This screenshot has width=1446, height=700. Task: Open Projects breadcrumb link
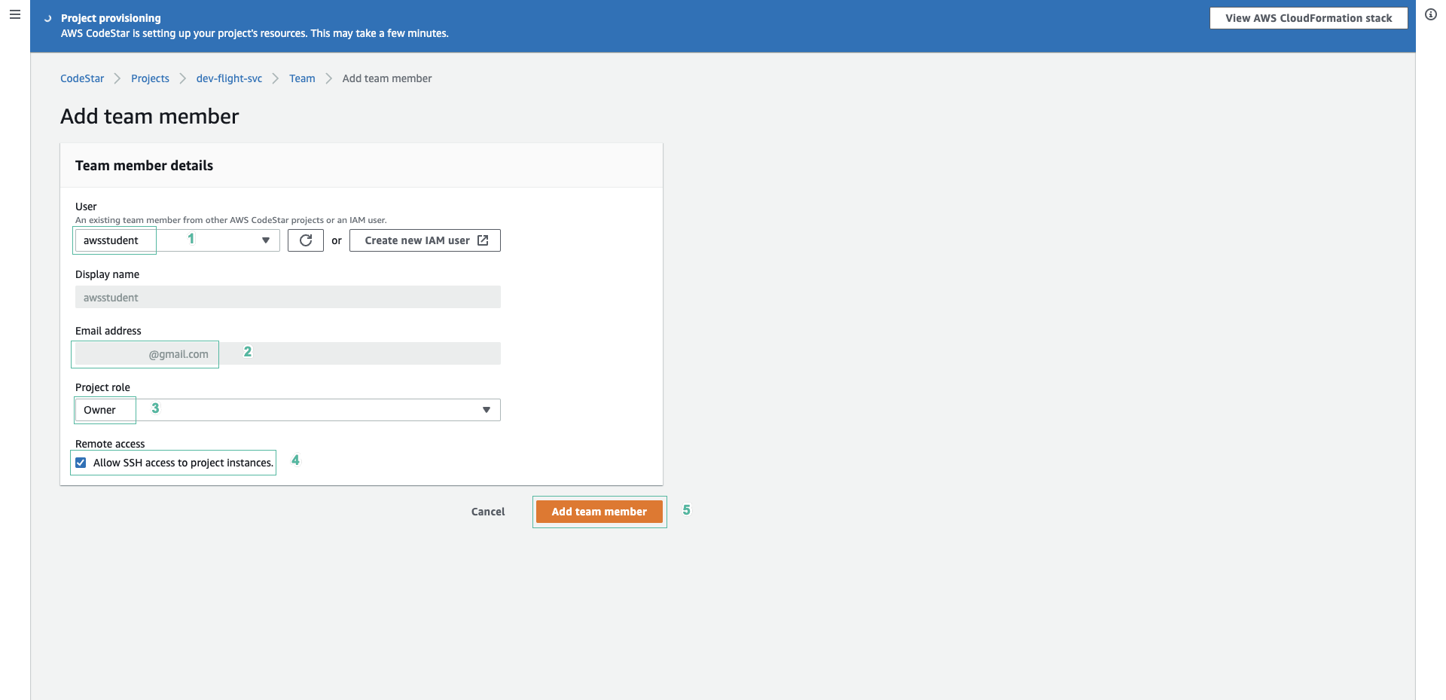point(150,78)
